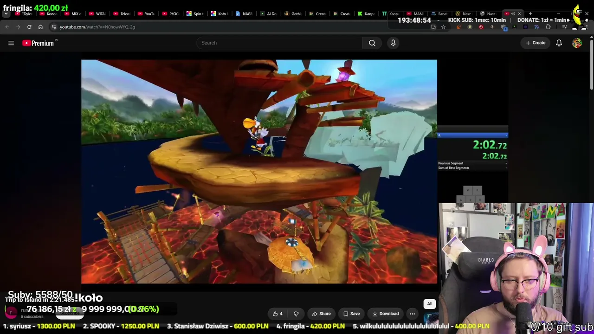Open the media controls toolbar icon
Screen dimensions: 594x334
(564, 27)
